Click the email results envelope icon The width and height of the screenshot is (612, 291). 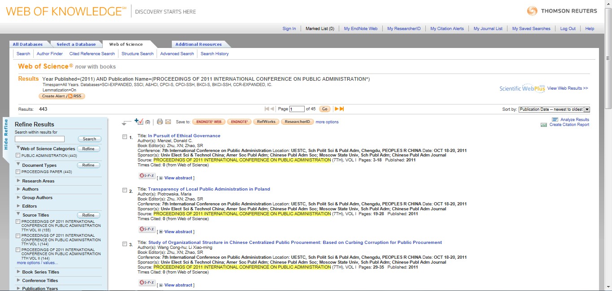168,122
